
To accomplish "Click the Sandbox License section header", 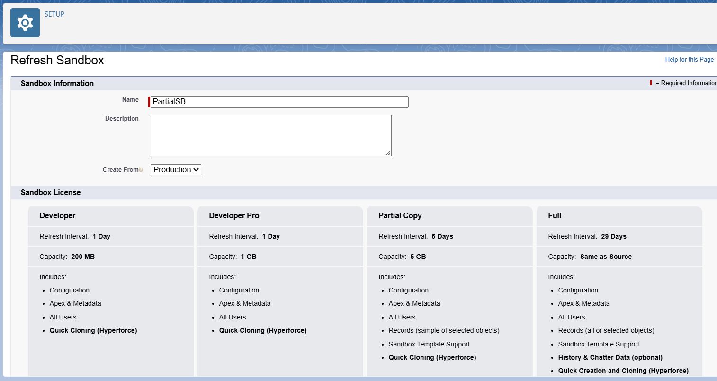I will [51, 192].
